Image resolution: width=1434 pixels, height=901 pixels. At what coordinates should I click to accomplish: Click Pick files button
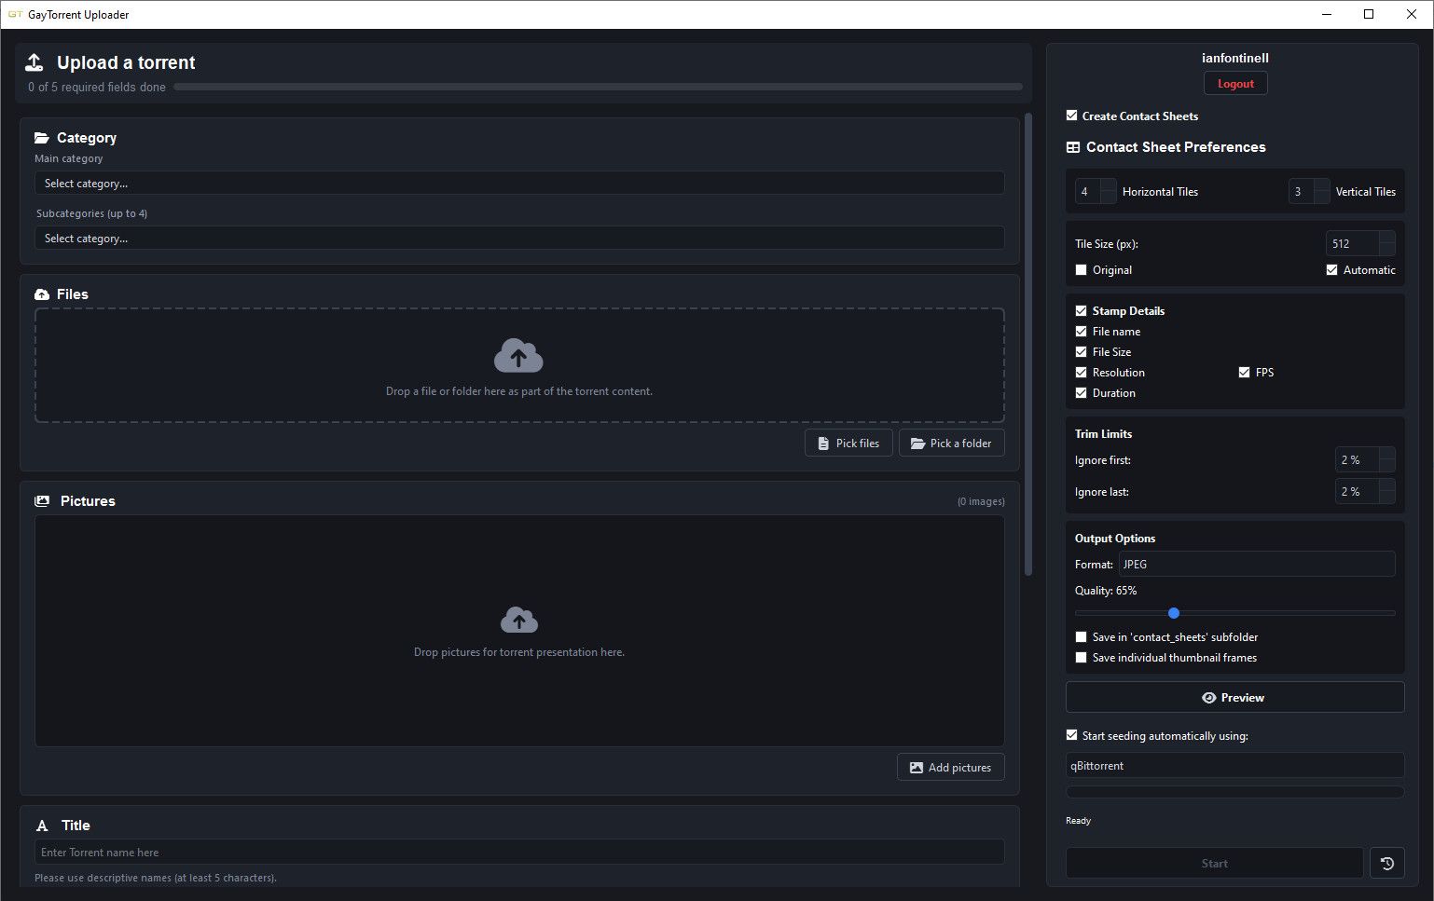pyautogui.click(x=848, y=444)
